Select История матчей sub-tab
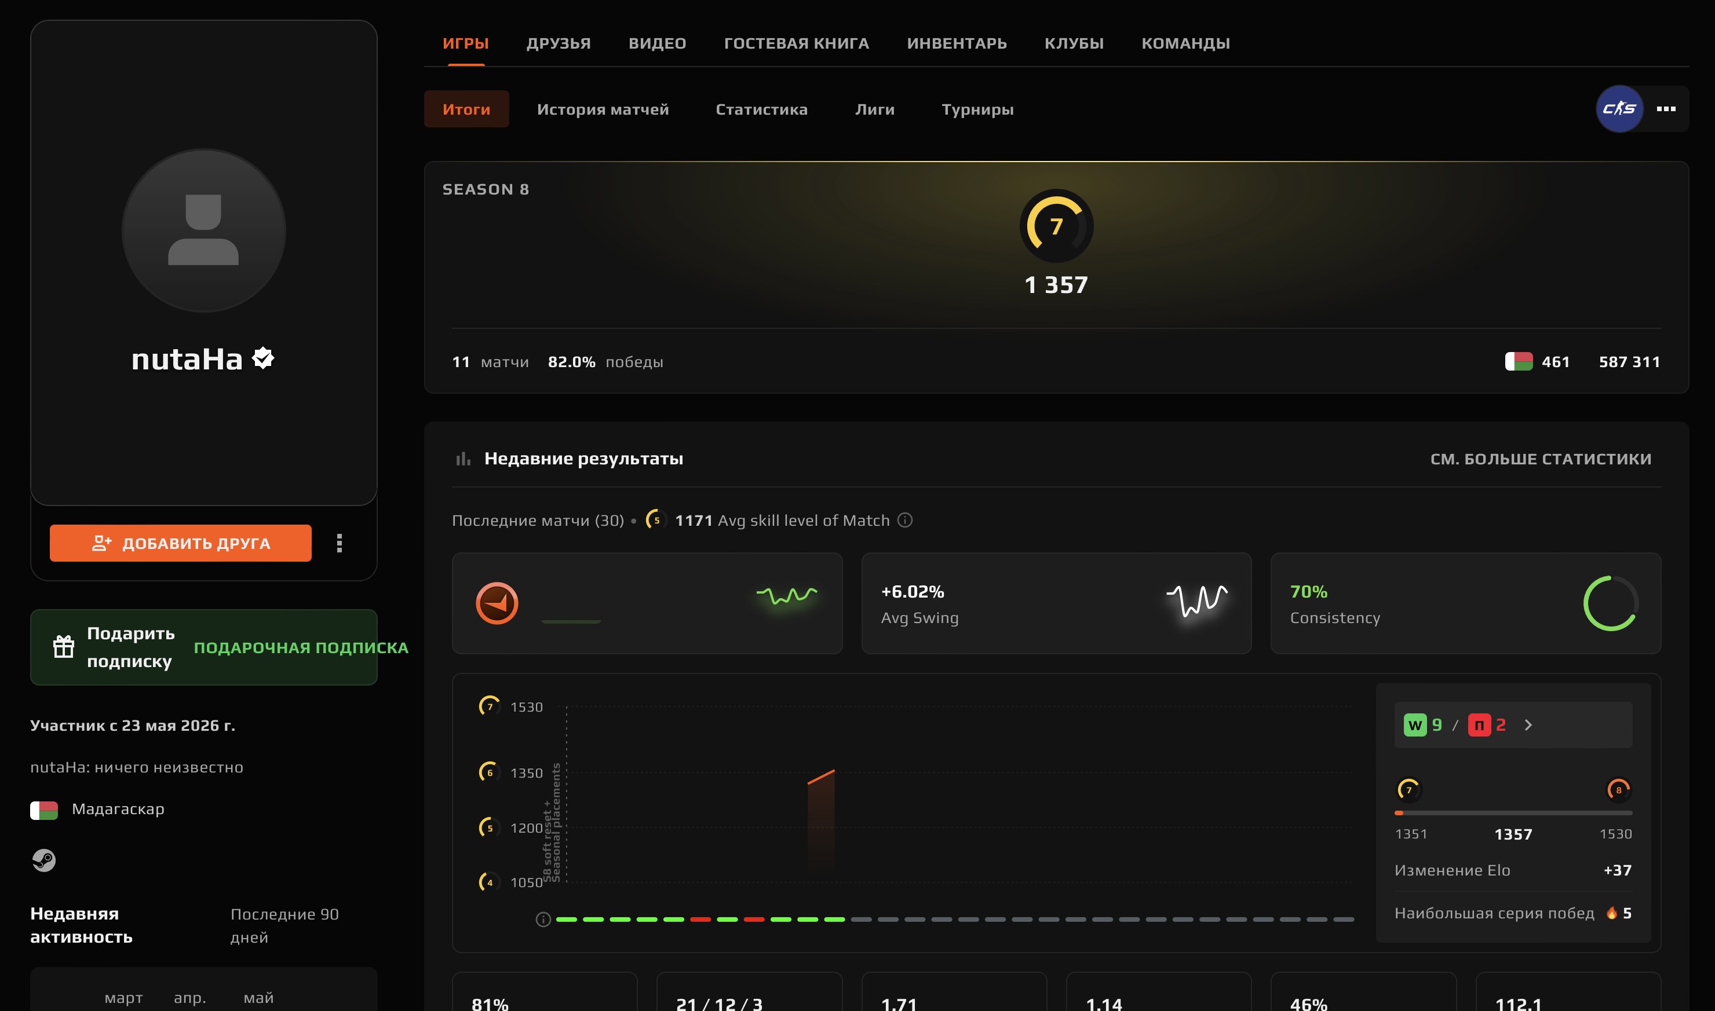 click(603, 109)
